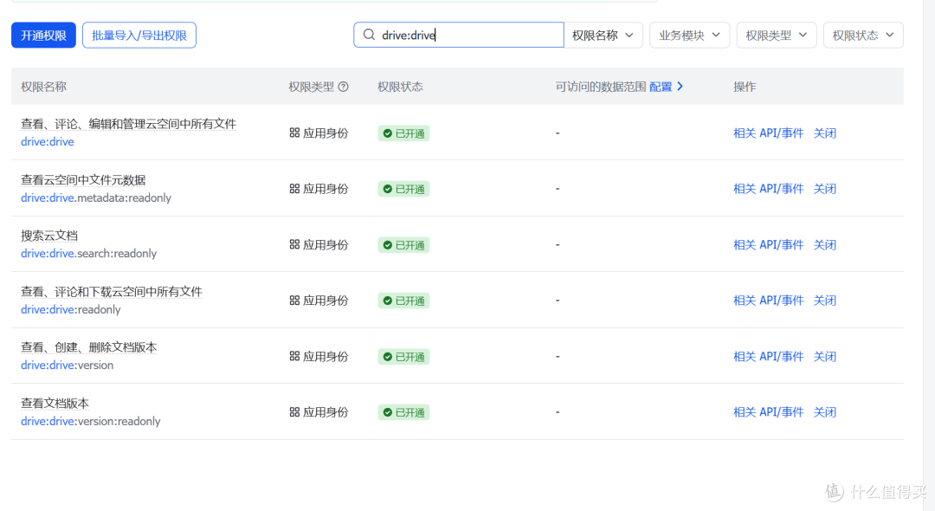
Task: Open 相关 API/事件 for drive:drive row
Action: (x=768, y=133)
